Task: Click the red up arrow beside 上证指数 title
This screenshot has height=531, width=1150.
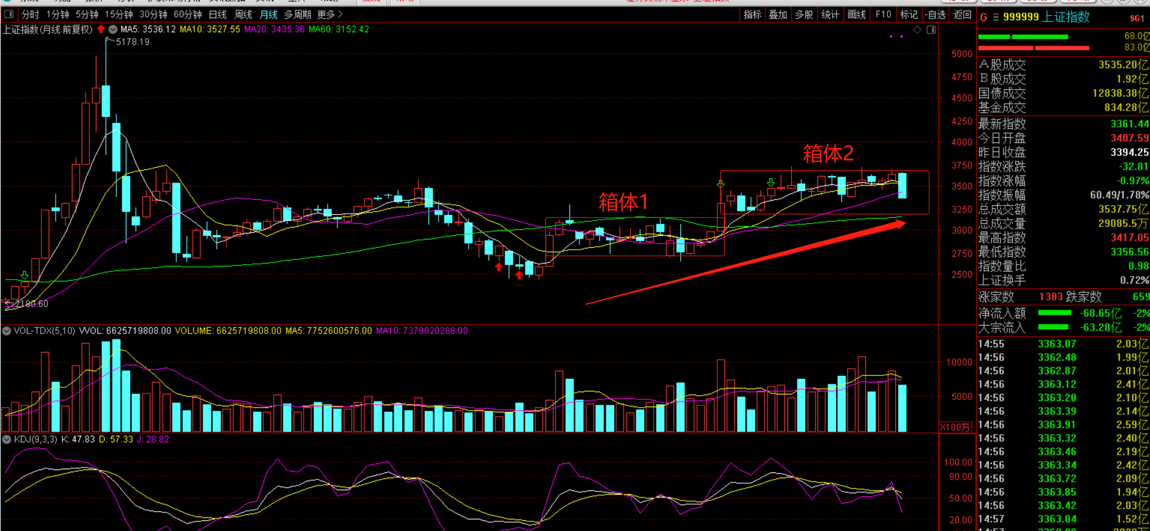Action: click(101, 29)
